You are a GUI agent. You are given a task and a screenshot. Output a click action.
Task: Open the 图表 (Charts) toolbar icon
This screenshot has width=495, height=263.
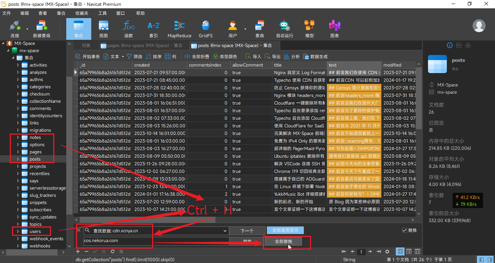click(x=335, y=29)
